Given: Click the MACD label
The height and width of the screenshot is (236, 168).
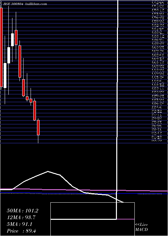Looking at the screenshot, I should (141, 230).
